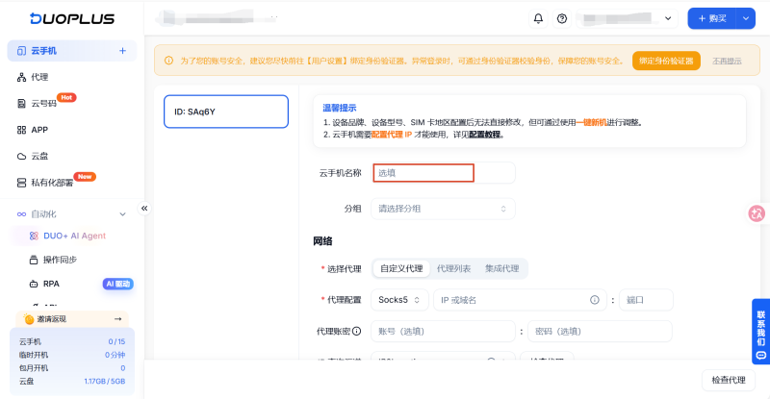This screenshot has width=770, height=399.
Task: Open the help question-mark icon
Action: (562, 18)
